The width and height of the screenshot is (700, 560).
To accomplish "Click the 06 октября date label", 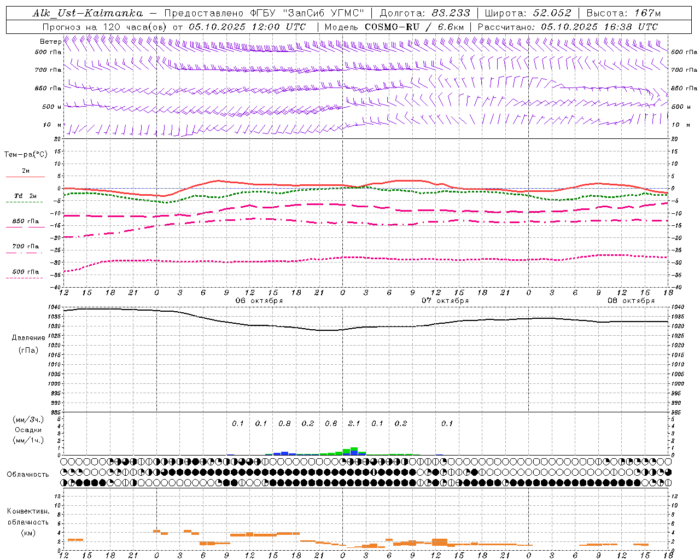I will 259,301.
